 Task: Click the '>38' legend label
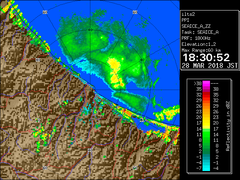point(198,84)
